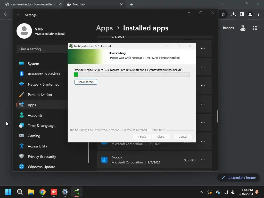Open Chrome tab search dropdown
Screen dimensions: 264x198
pos(222,4)
